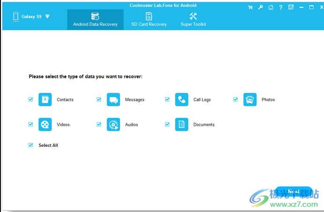
Task: Click the shopping cart purchase icon
Action: 250,8
